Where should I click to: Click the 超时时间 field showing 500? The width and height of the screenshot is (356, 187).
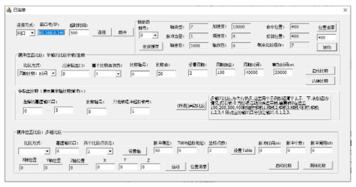coord(79,33)
